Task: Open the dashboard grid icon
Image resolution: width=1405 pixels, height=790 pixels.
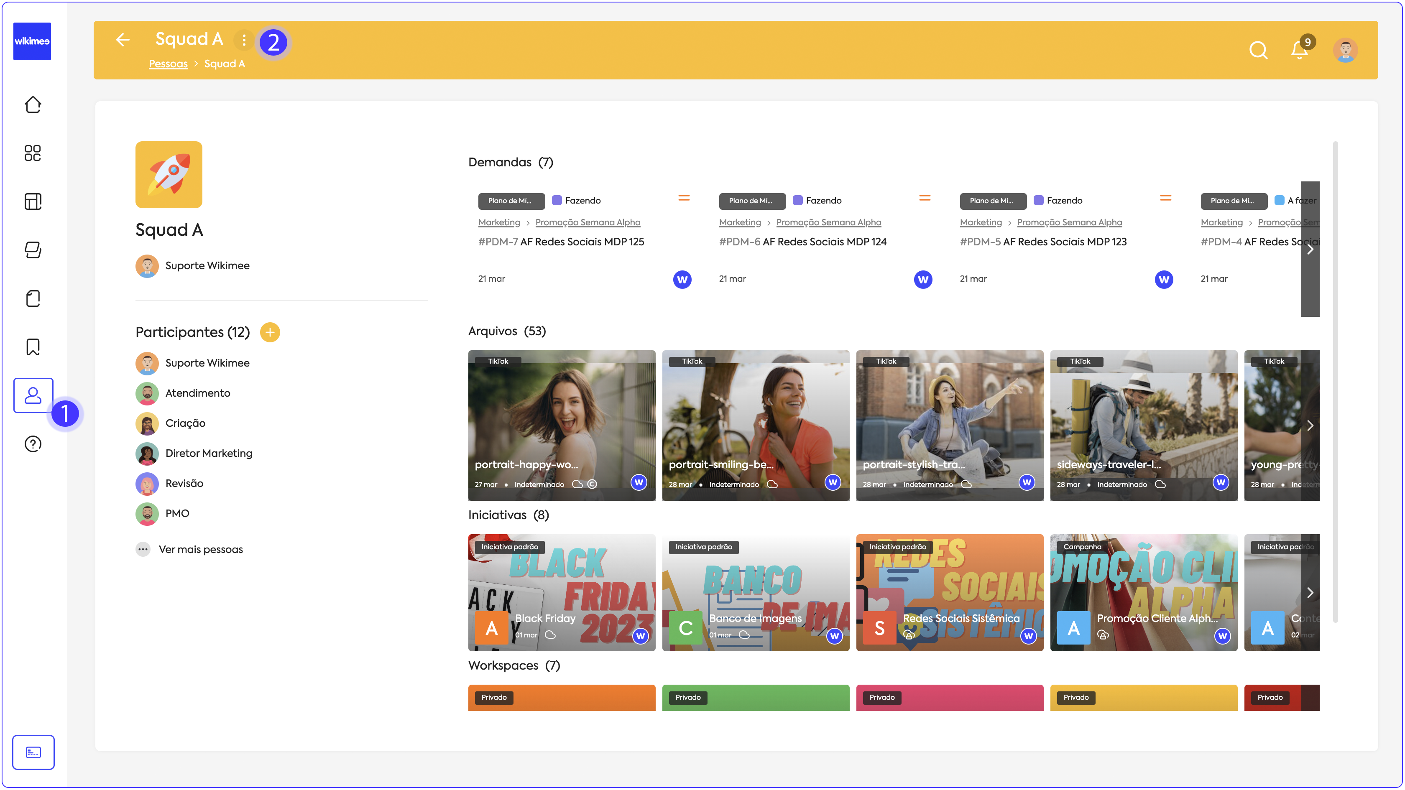Action: click(x=33, y=153)
